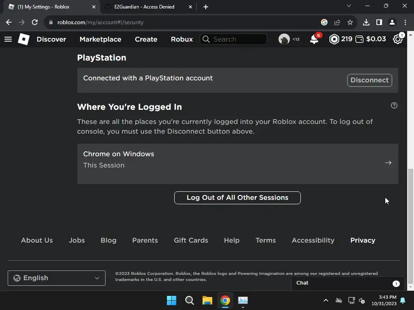Image resolution: width=414 pixels, height=310 pixels.
Task: Toggle the Chrome side panel icon
Action: click(379, 23)
